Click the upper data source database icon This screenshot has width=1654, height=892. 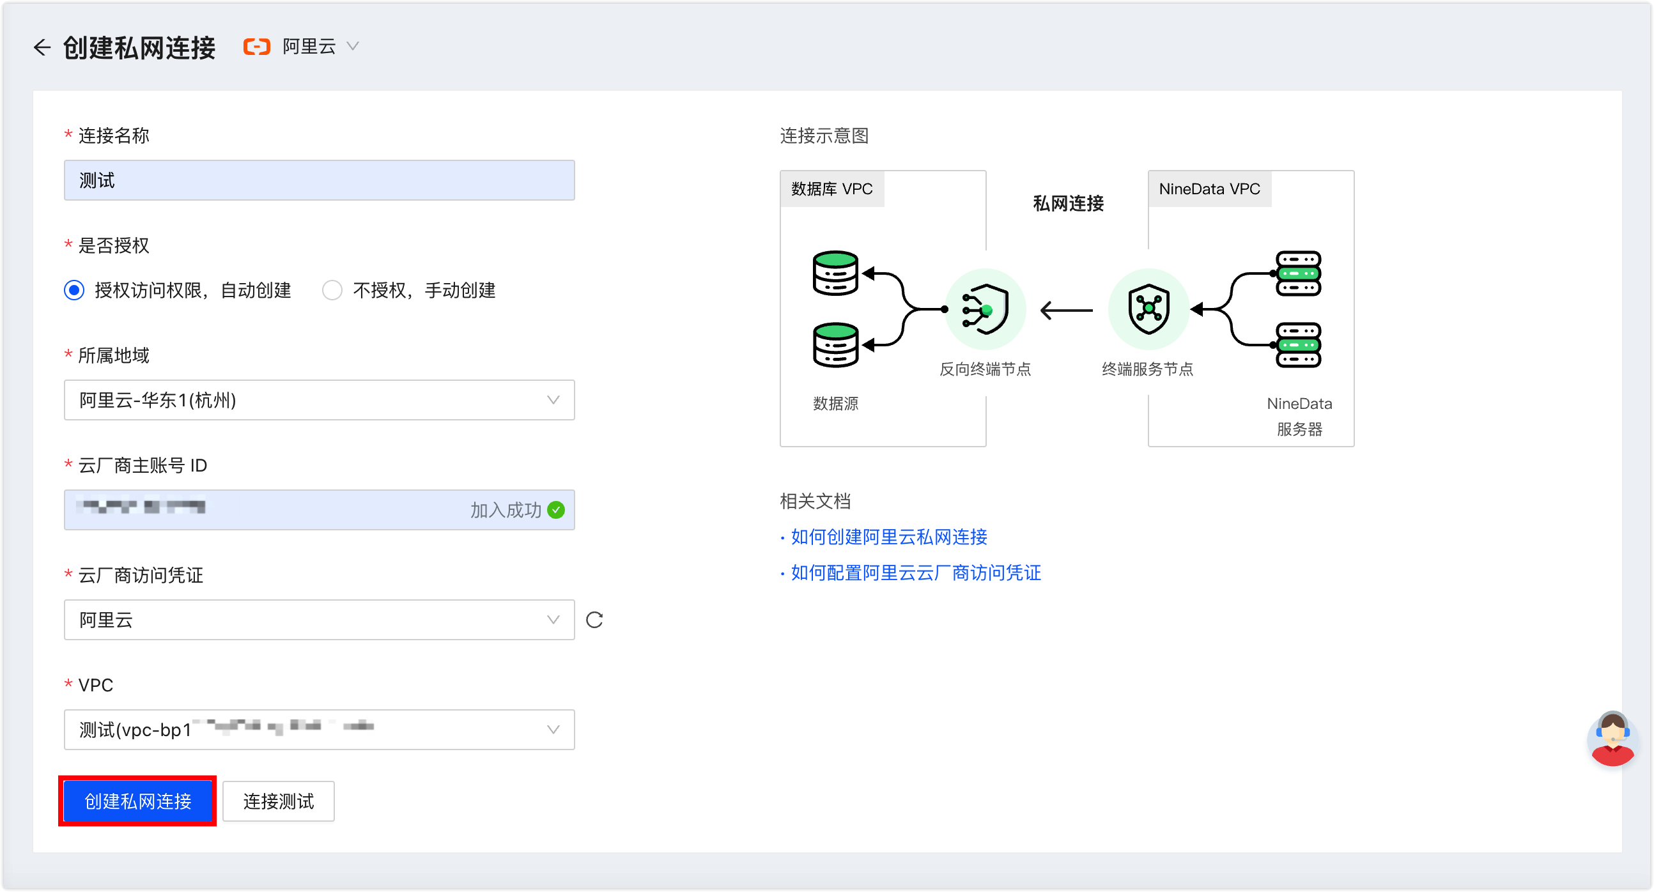click(x=835, y=273)
